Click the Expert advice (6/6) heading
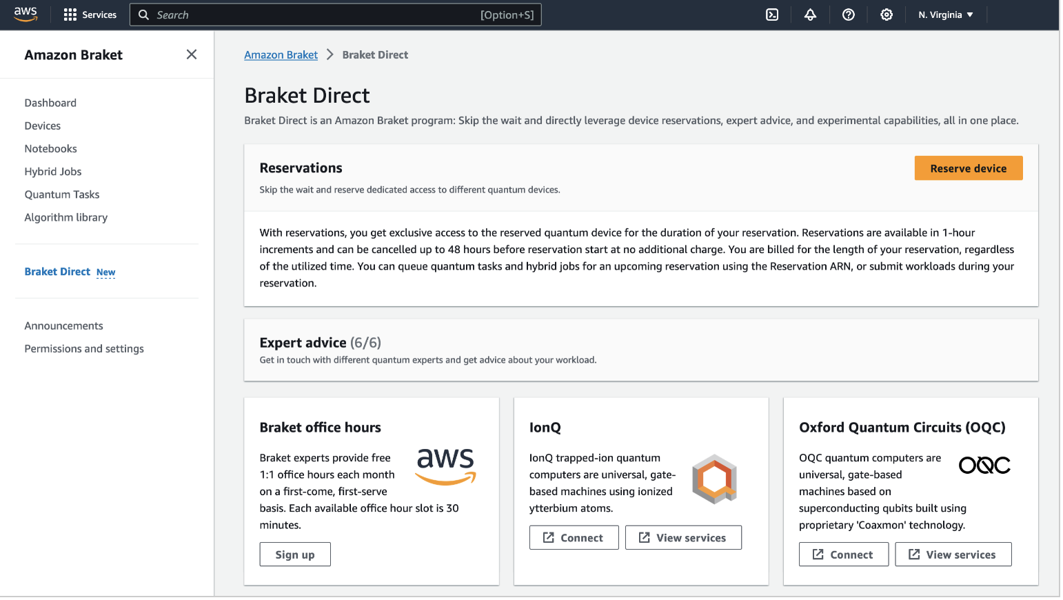This screenshot has height=600, width=1063. coord(321,343)
